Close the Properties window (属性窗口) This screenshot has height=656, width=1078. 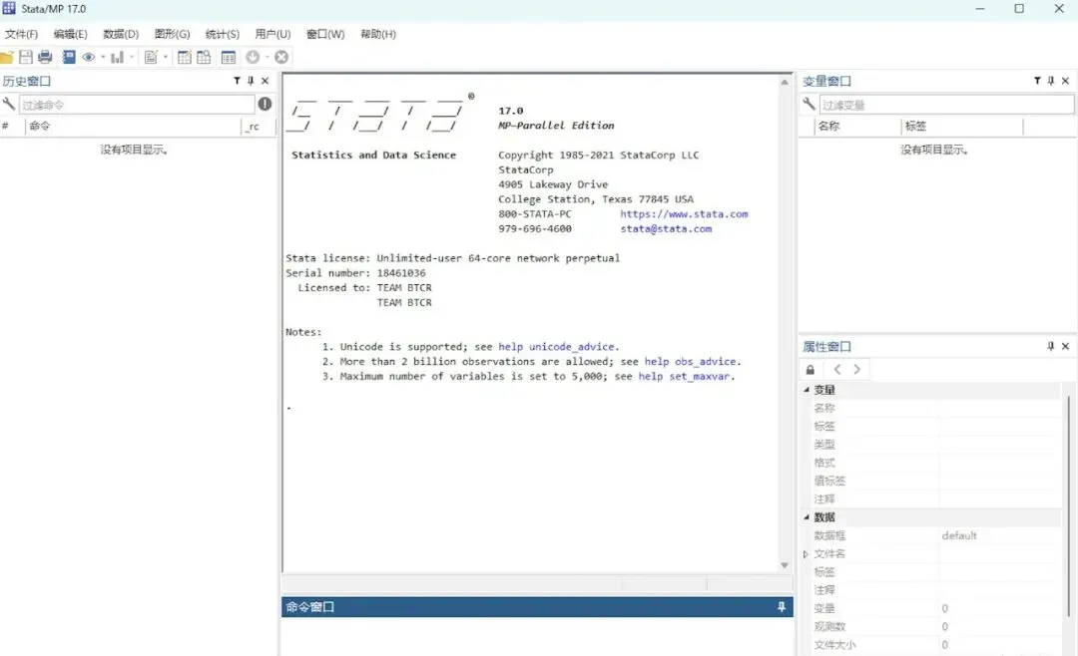[x=1066, y=346]
